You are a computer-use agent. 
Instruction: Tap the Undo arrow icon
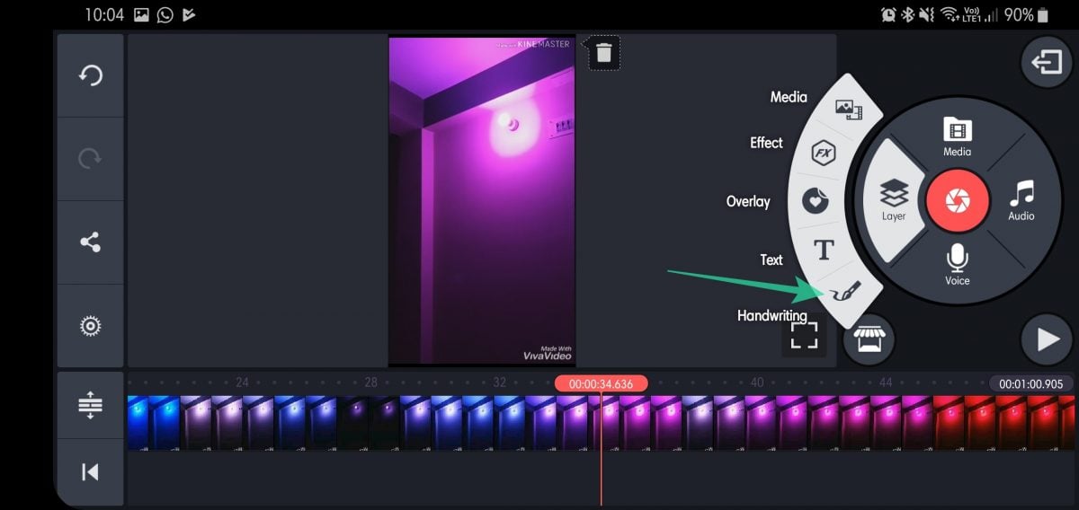90,75
